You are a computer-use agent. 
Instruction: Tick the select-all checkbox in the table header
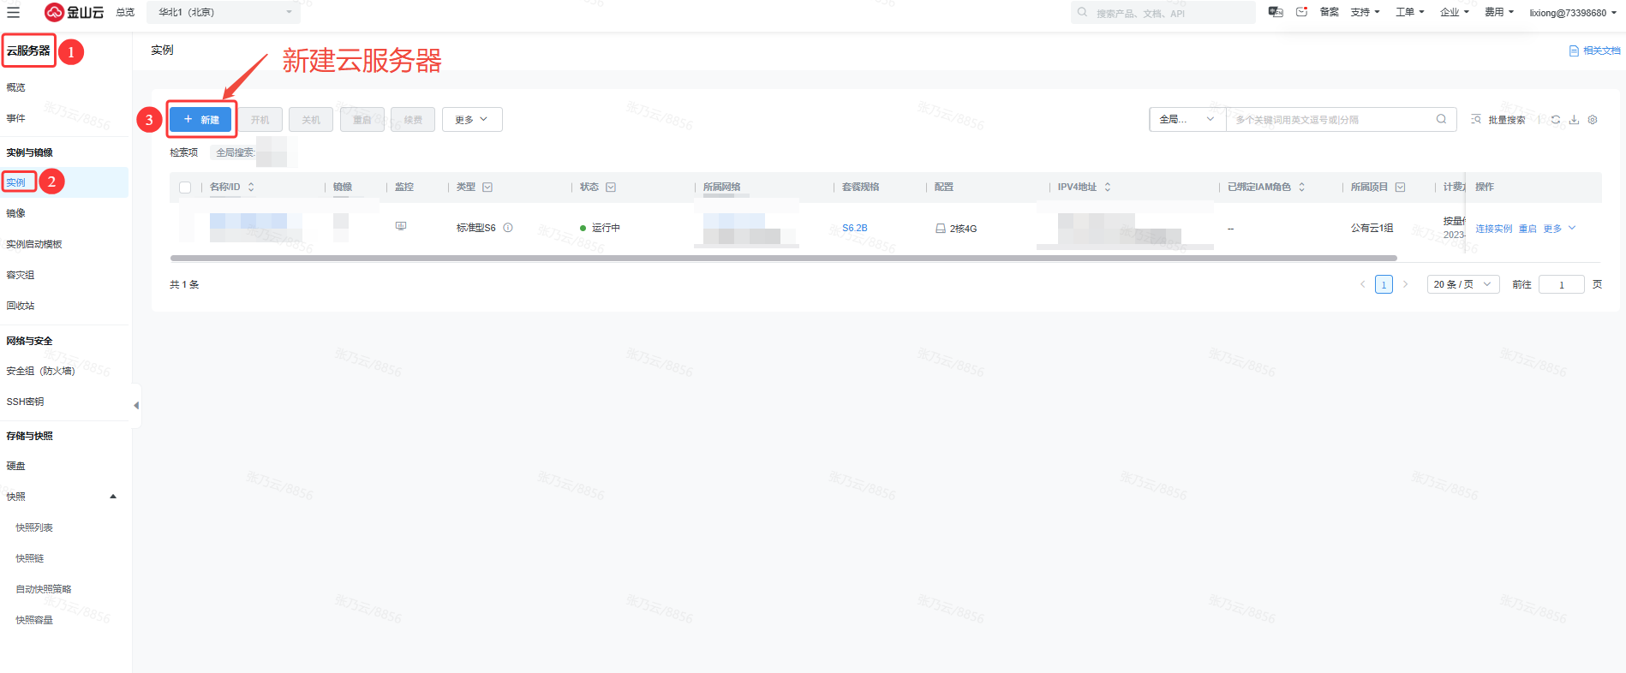pyautogui.click(x=185, y=187)
